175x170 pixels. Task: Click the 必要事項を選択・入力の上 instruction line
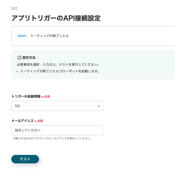tap(58, 64)
